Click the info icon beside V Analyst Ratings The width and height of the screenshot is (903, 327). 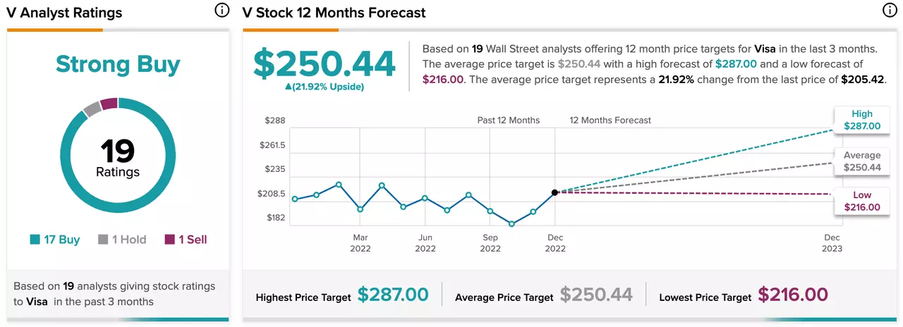pos(221,11)
